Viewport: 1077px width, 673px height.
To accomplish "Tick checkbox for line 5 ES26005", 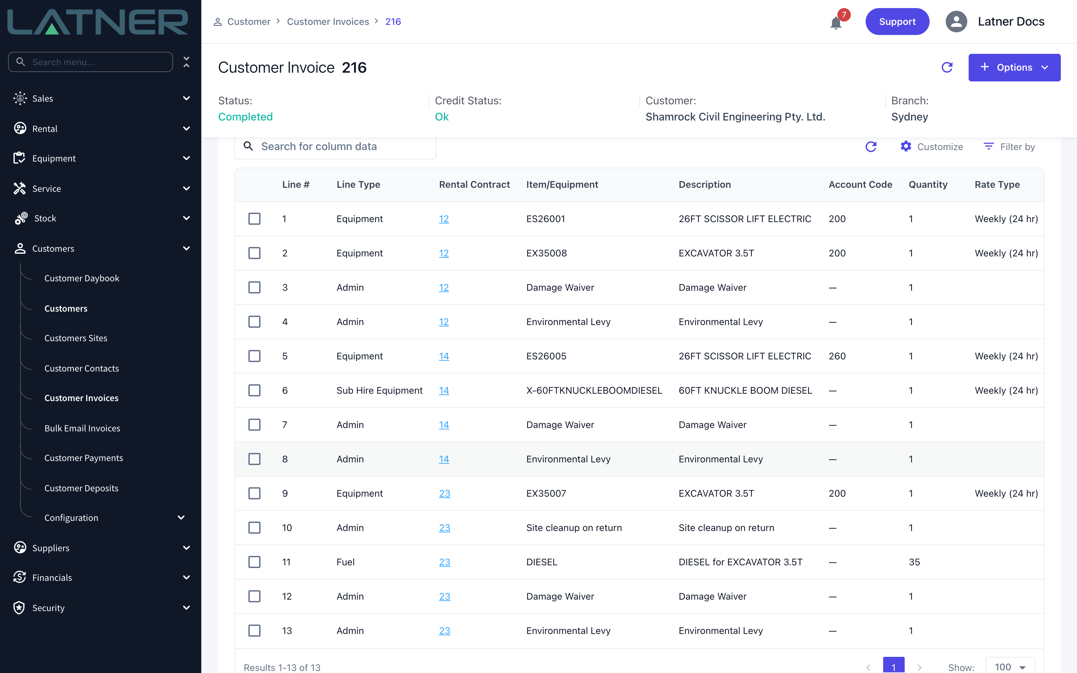I will tap(254, 356).
